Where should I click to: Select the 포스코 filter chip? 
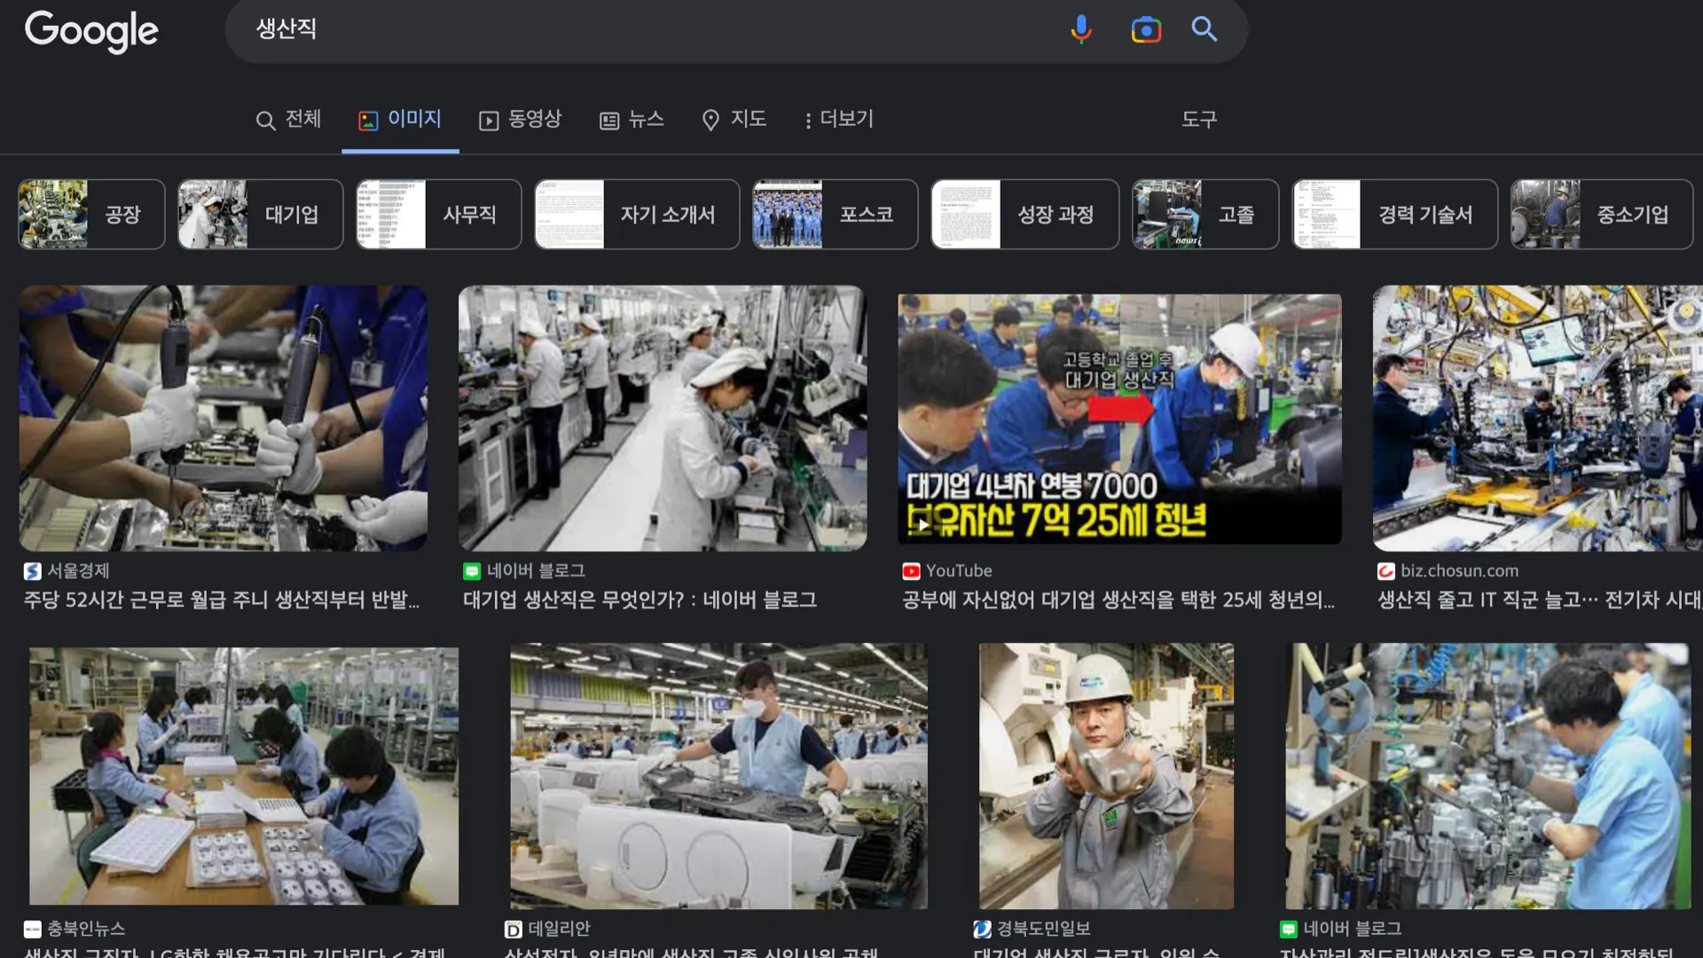[835, 215]
